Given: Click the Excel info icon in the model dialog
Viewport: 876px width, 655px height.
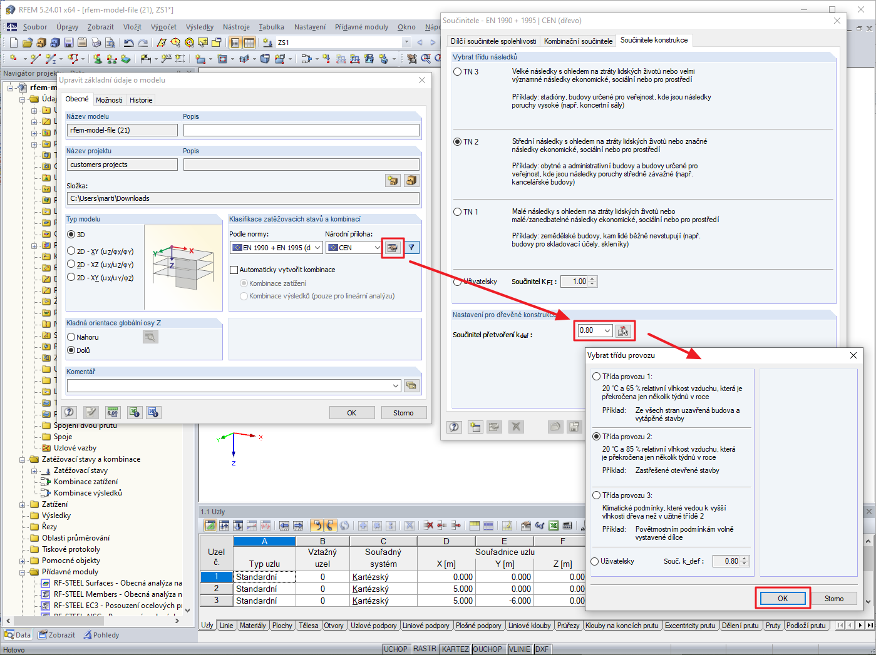Looking at the screenshot, I should (x=134, y=412).
